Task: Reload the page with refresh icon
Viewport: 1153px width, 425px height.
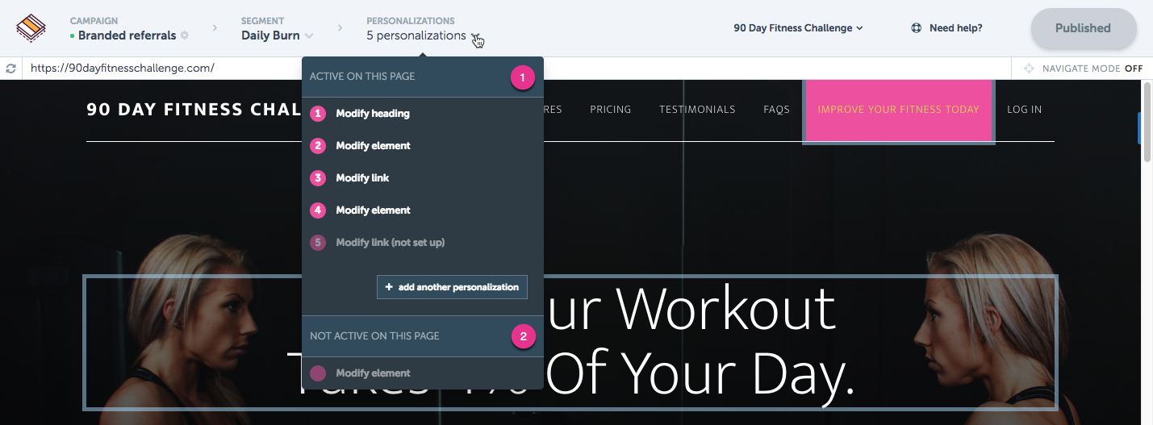Action: tap(10, 69)
